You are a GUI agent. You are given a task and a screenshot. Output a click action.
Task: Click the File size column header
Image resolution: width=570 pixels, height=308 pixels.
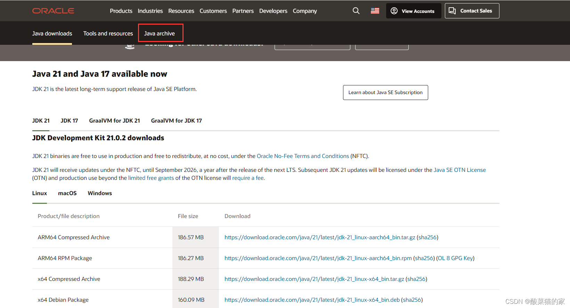coord(188,216)
